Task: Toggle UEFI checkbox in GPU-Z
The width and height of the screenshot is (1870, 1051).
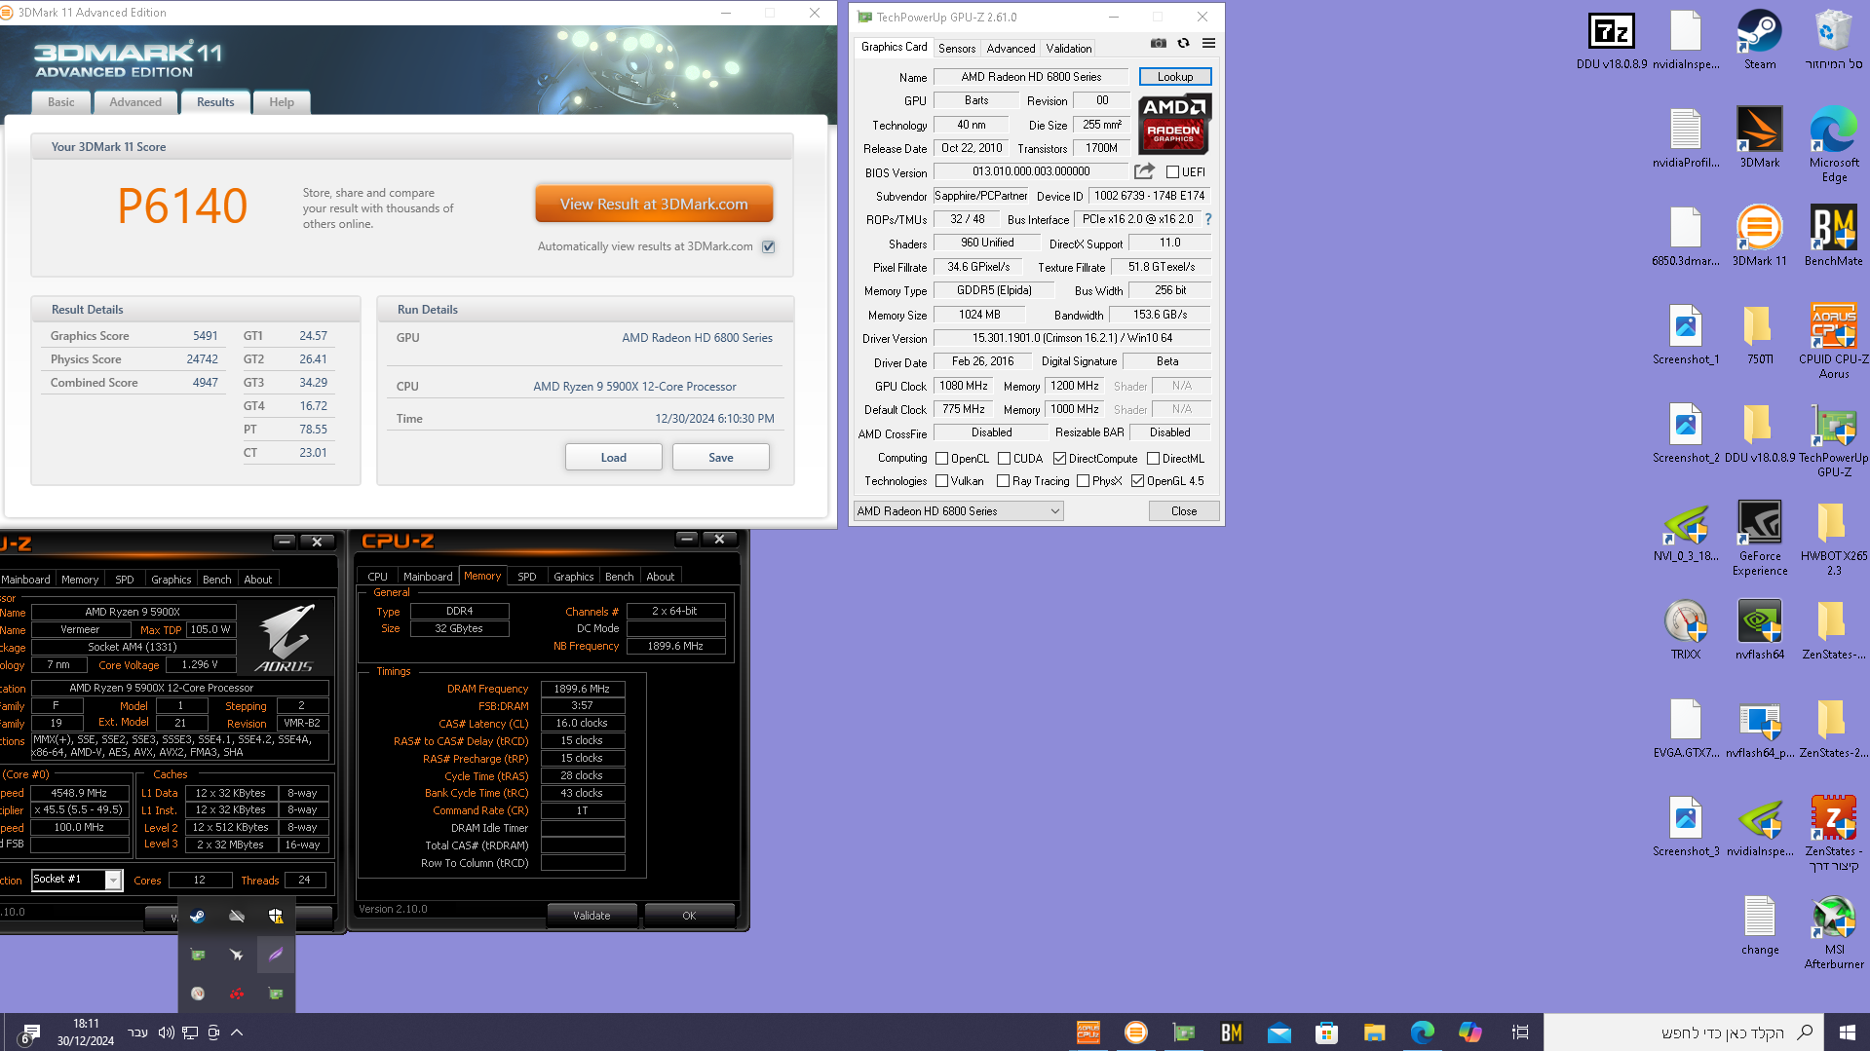Action: pos(1173,172)
